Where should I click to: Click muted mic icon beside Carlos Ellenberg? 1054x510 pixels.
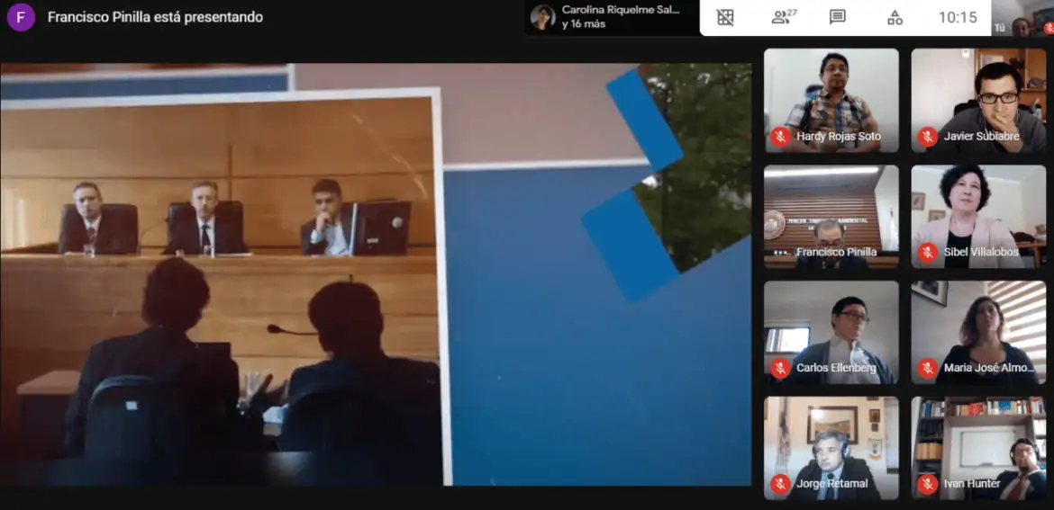point(780,368)
